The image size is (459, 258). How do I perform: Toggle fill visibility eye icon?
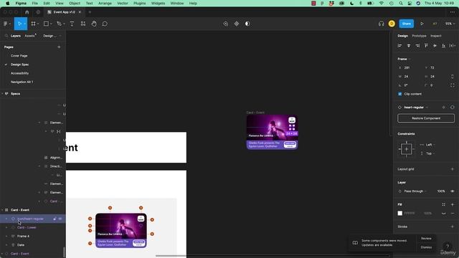tap(444, 214)
